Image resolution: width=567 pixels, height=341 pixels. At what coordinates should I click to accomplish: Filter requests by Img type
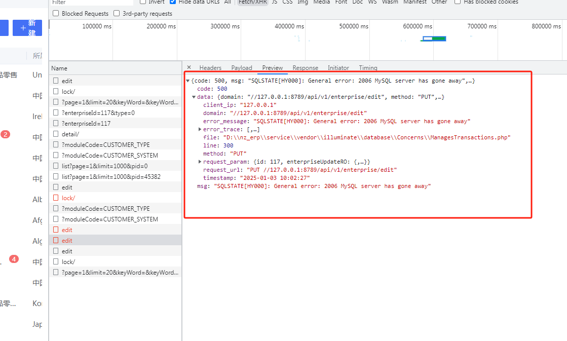click(x=303, y=2)
